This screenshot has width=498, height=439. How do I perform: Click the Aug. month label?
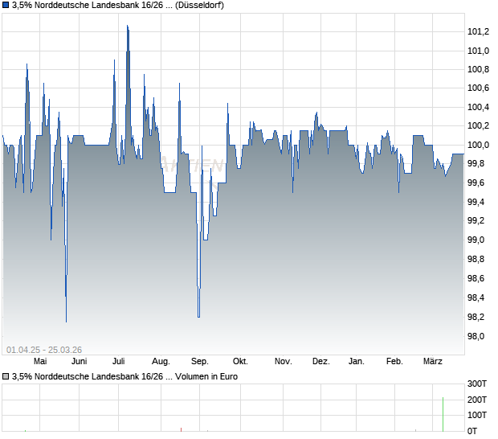tap(161, 361)
